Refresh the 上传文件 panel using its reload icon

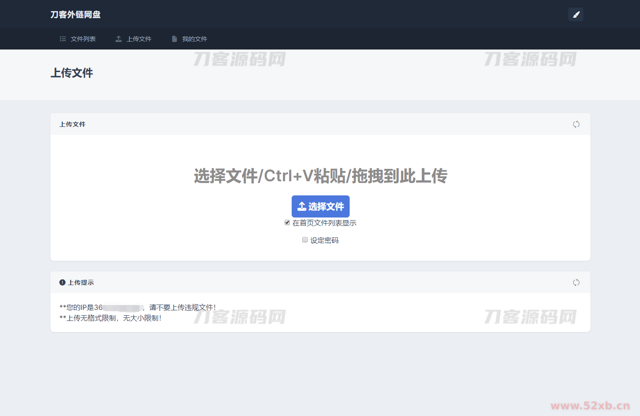tap(576, 124)
